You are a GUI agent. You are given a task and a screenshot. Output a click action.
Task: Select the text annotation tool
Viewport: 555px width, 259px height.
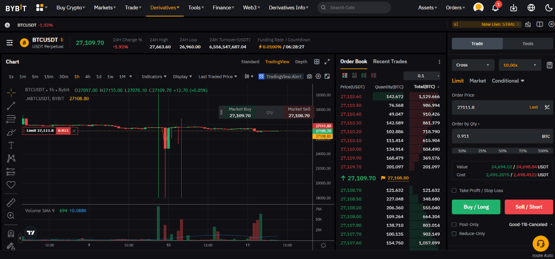11,145
